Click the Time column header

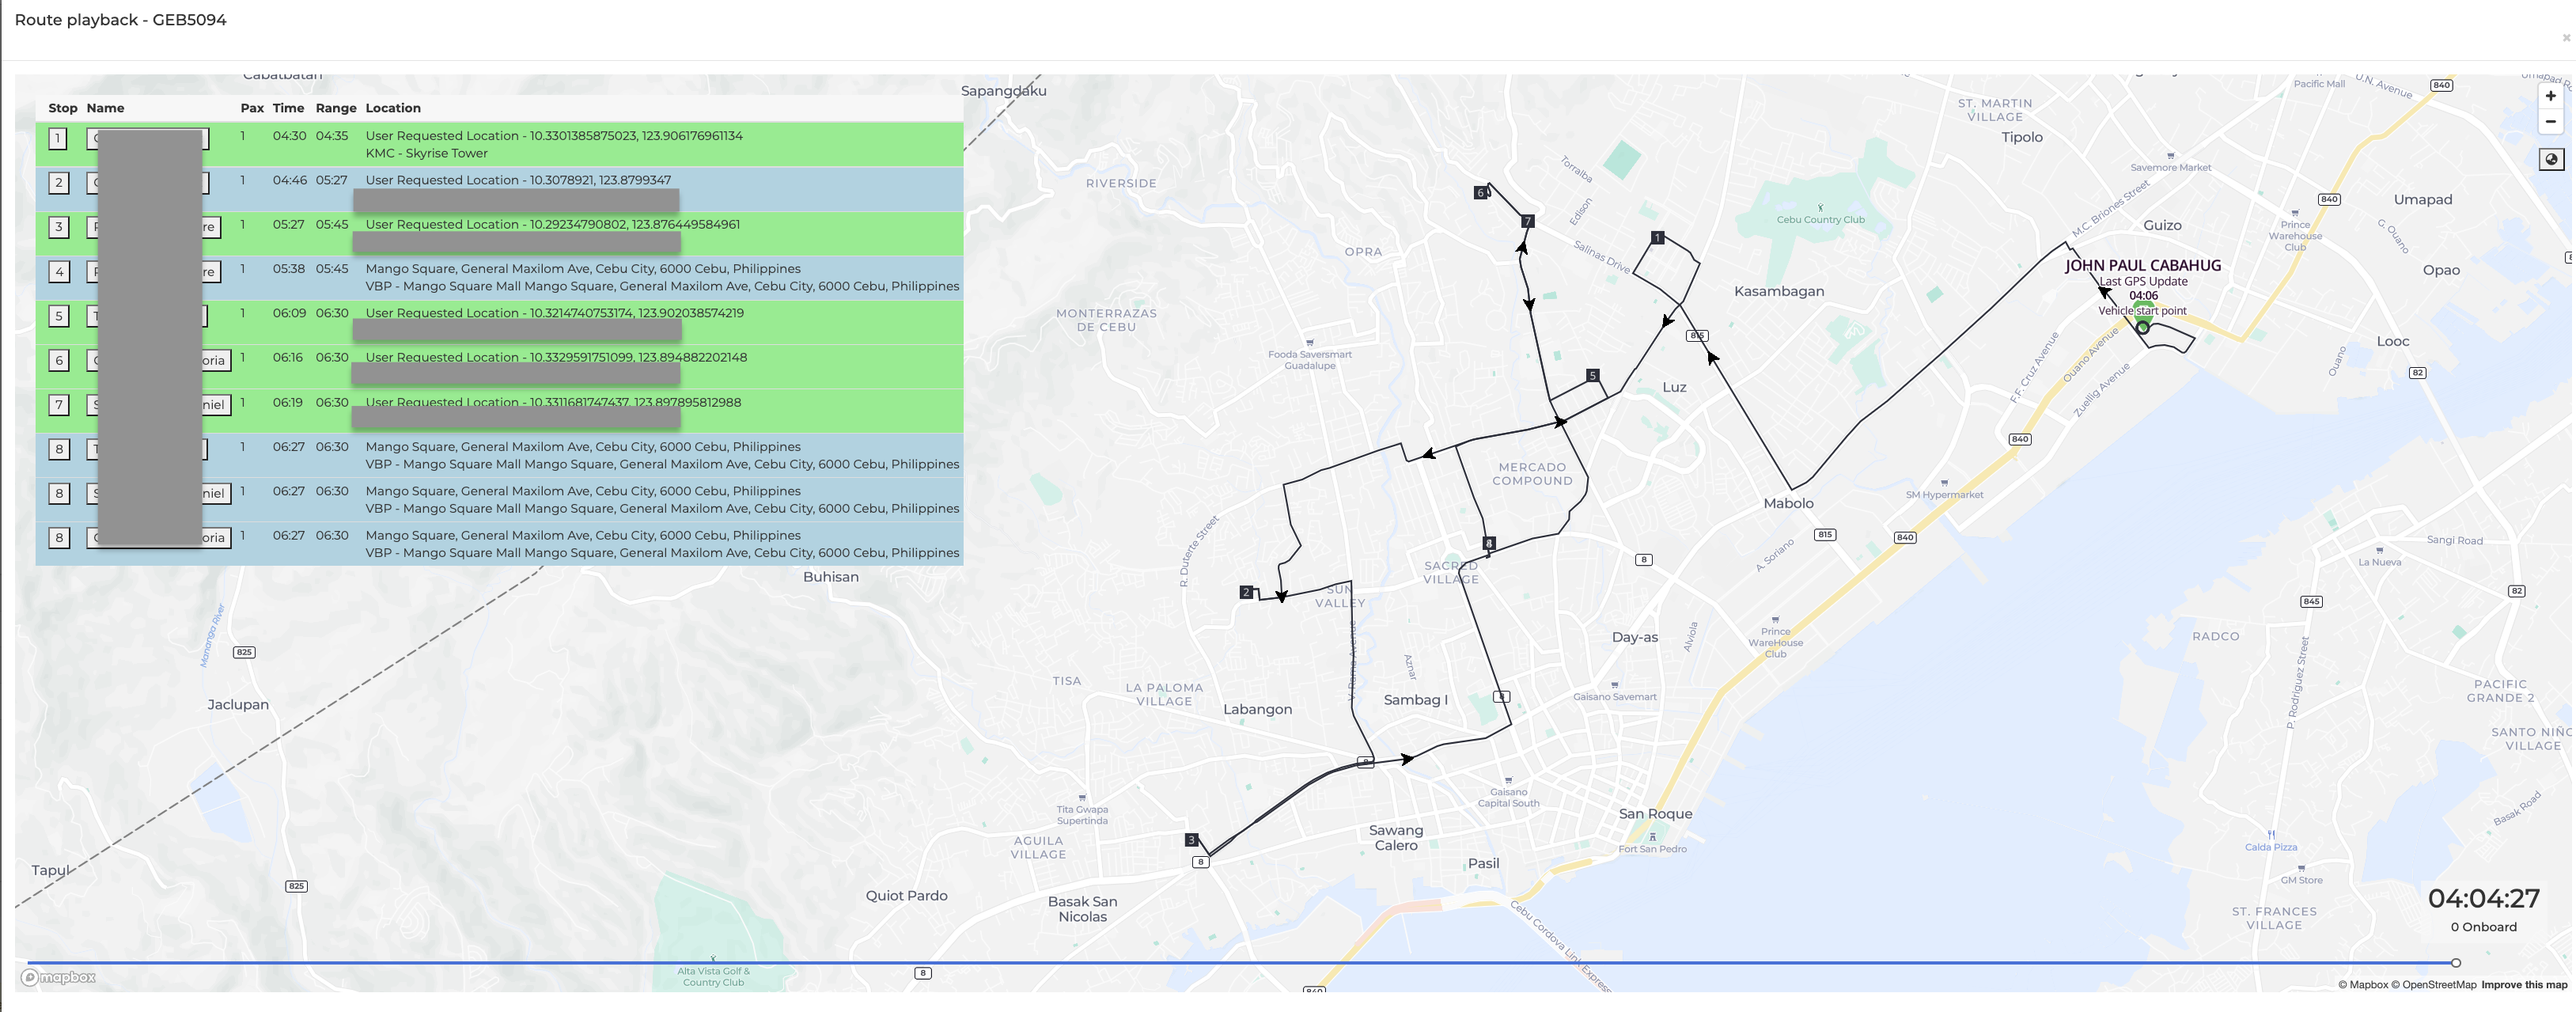(288, 108)
